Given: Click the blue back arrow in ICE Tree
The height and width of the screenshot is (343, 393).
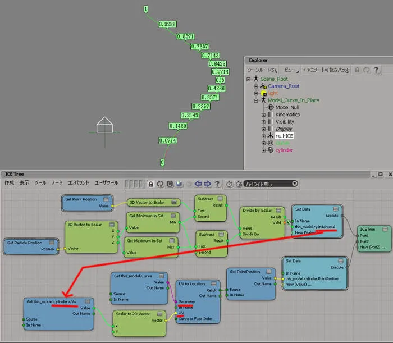Looking at the screenshot, I should click(198, 184).
